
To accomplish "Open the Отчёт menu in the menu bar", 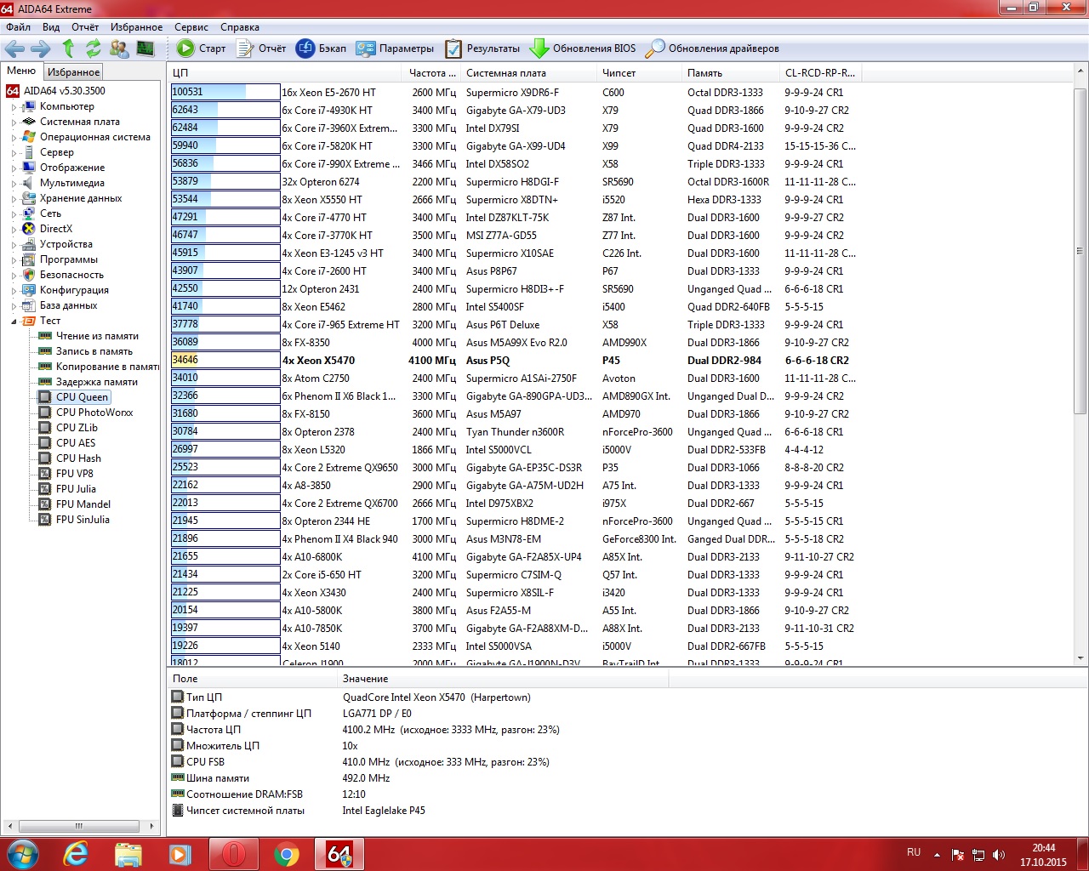I will point(85,27).
